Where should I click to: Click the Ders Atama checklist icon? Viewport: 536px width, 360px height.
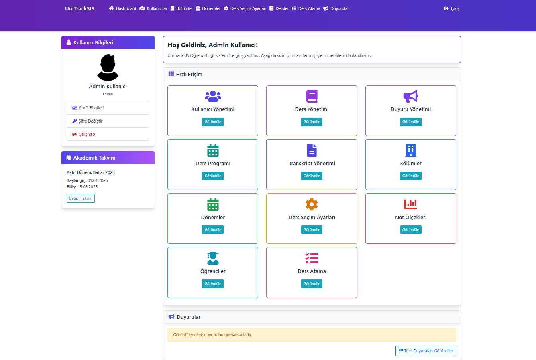[312, 258]
